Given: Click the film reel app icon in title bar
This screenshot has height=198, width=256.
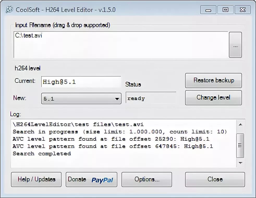Looking at the screenshot, I should pos(9,9).
